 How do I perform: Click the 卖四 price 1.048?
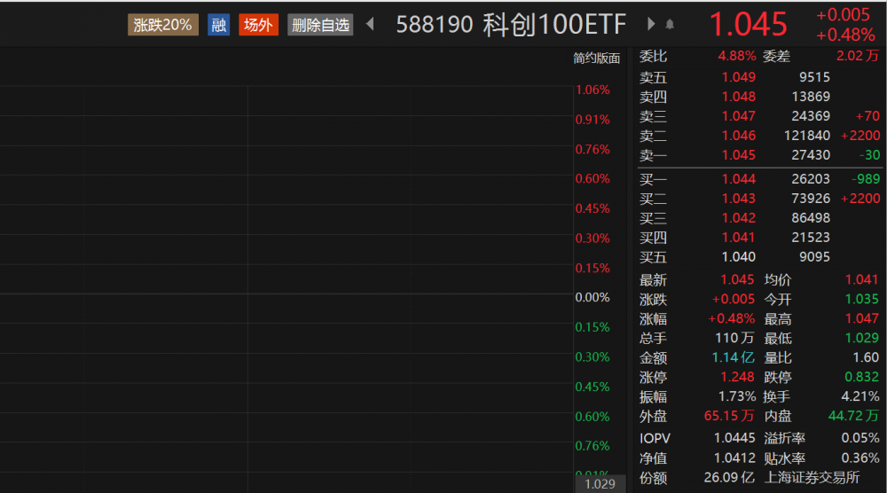tap(738, 97)
